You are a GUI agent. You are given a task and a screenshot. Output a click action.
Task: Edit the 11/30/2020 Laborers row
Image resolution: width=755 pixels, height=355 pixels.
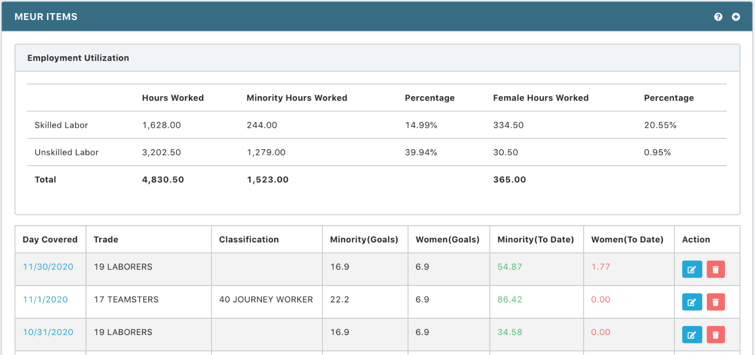click(x=692, y=269)
